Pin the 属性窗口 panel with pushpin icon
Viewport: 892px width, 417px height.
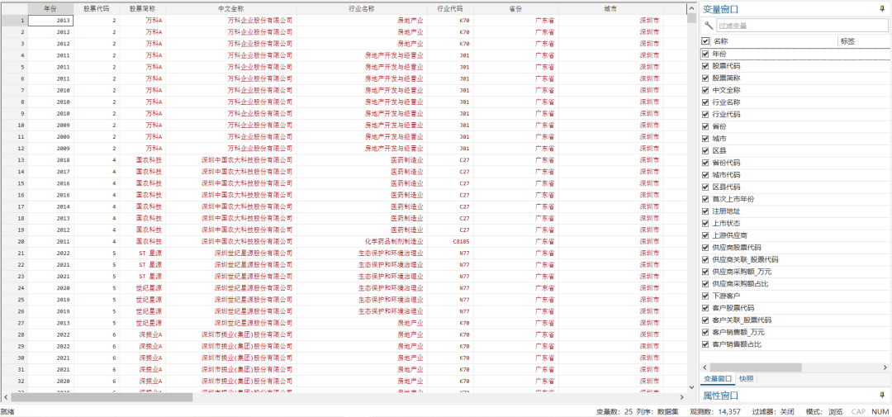pyautogui.click(x=881, y=395)
